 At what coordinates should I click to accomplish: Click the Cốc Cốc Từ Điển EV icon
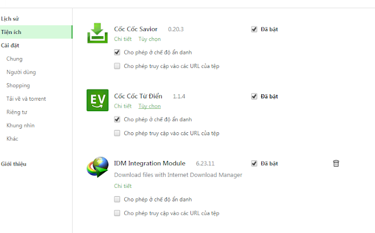point(97,100)
